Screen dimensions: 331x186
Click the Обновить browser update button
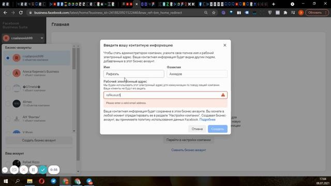click(317, 12)
